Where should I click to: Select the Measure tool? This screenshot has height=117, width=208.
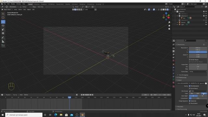coord(3,42)
